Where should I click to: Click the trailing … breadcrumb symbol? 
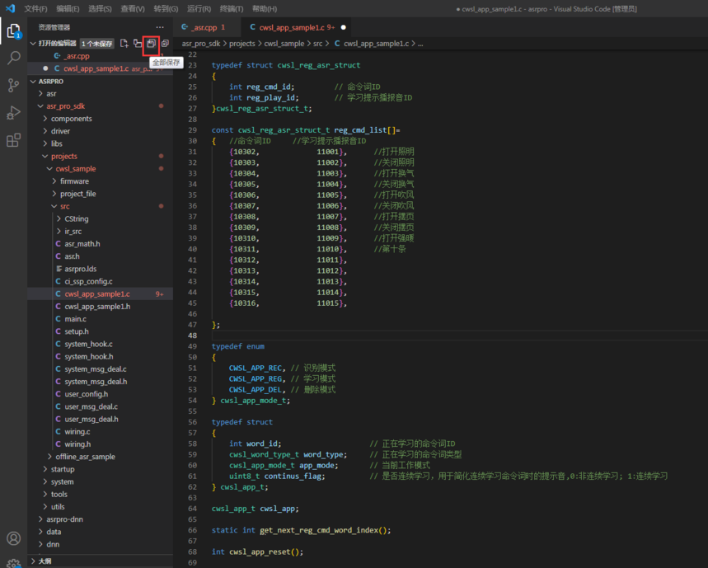point(420,44)
